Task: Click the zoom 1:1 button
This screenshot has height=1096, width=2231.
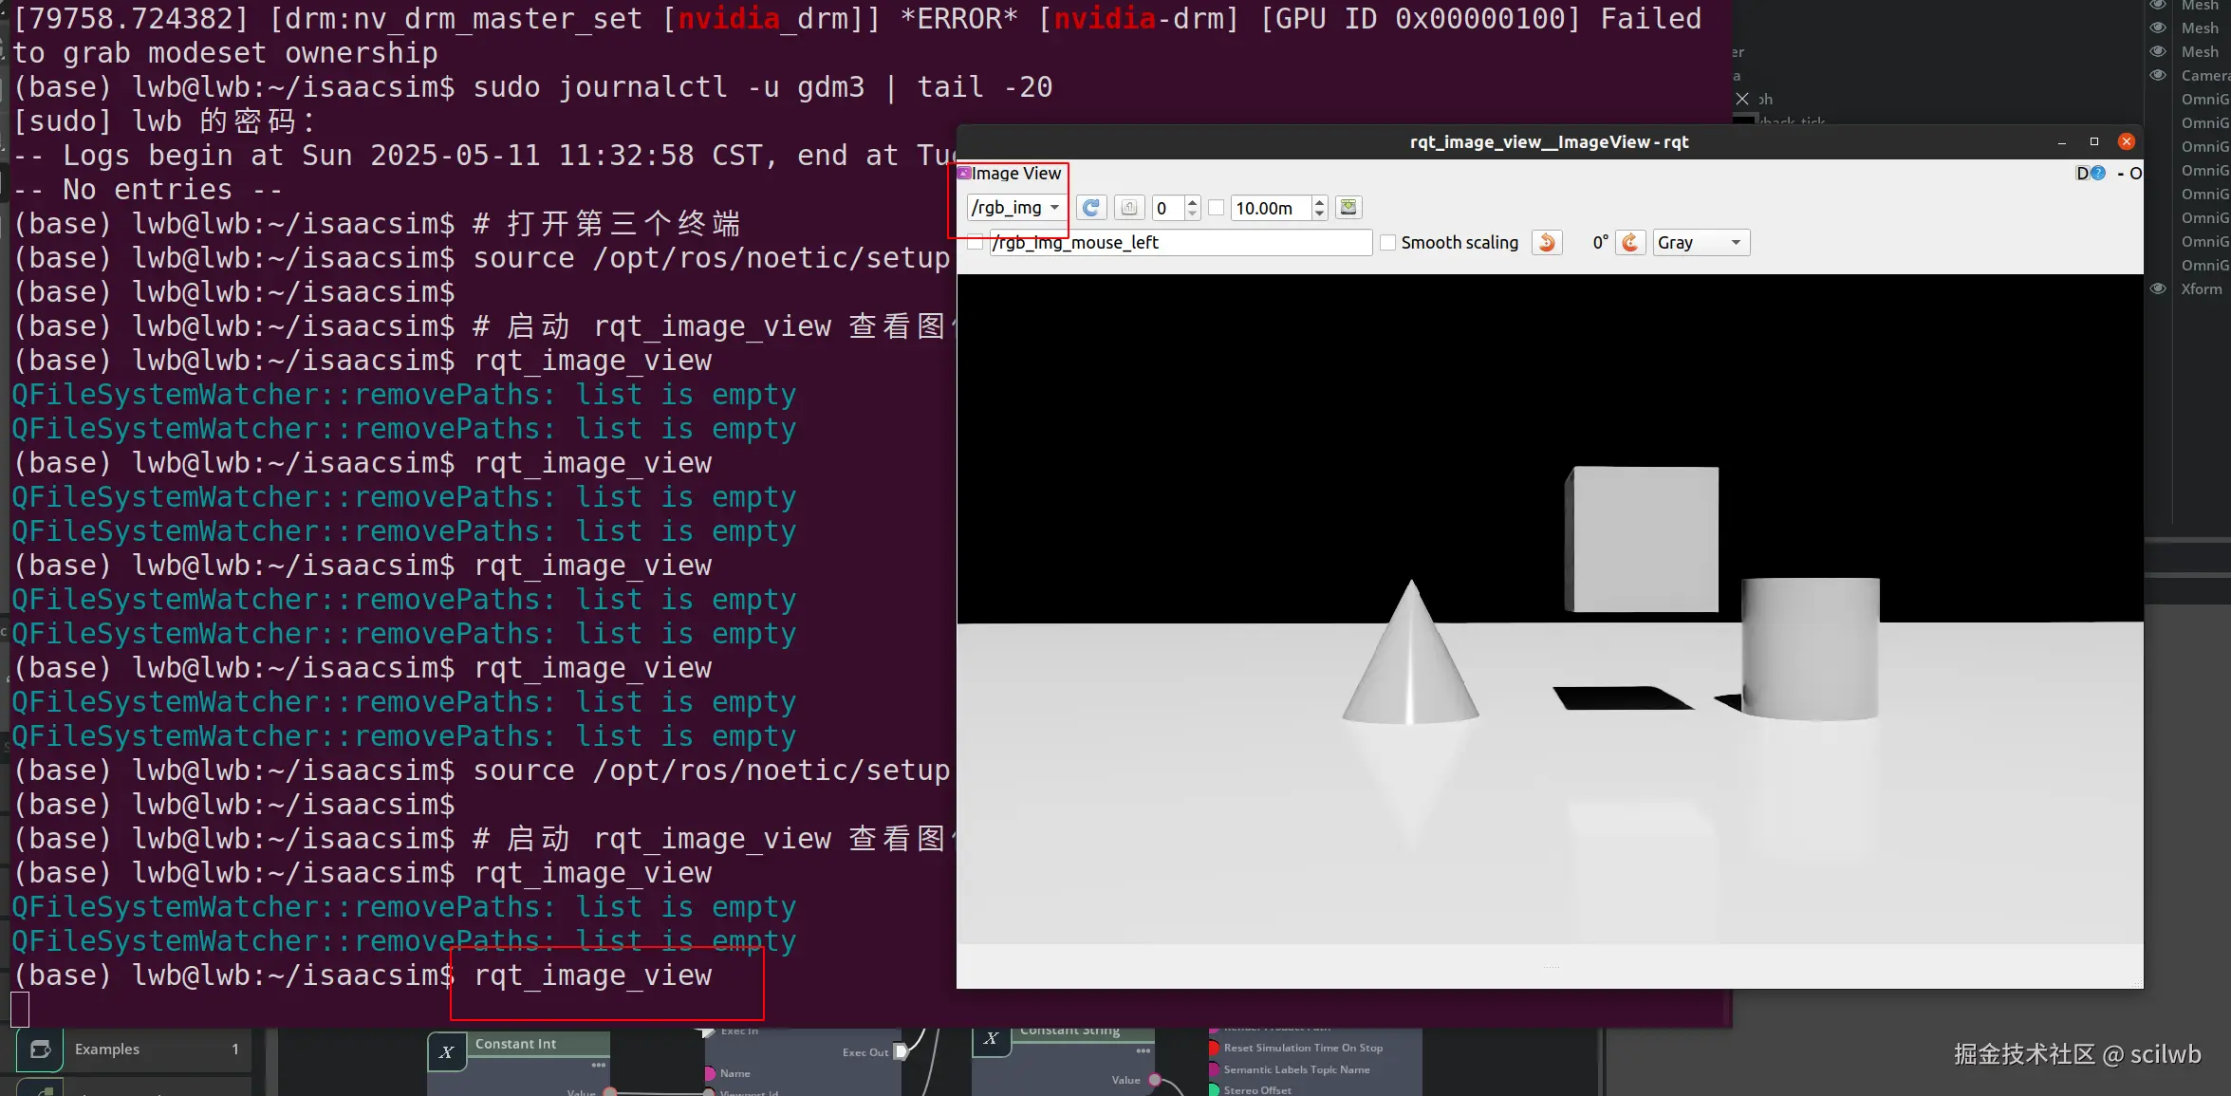Action: pos(1128,208)
